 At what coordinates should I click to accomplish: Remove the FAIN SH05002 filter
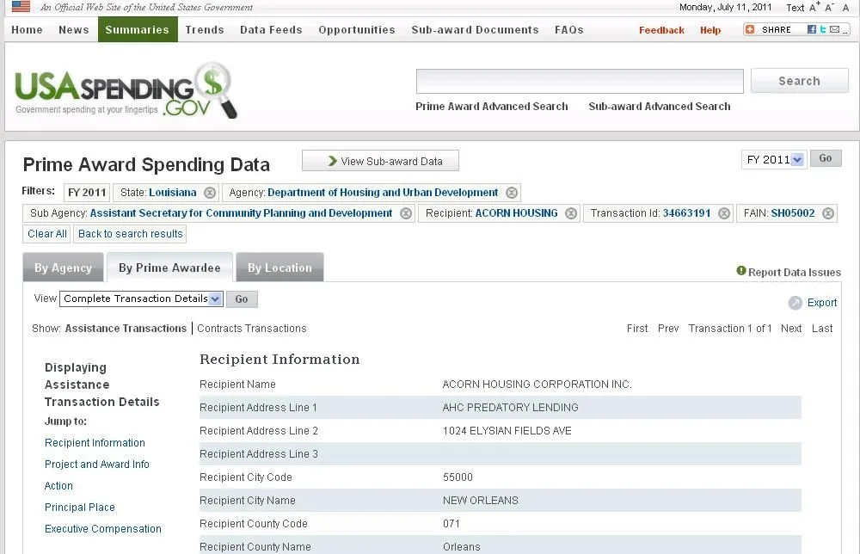tap(828, 213)
